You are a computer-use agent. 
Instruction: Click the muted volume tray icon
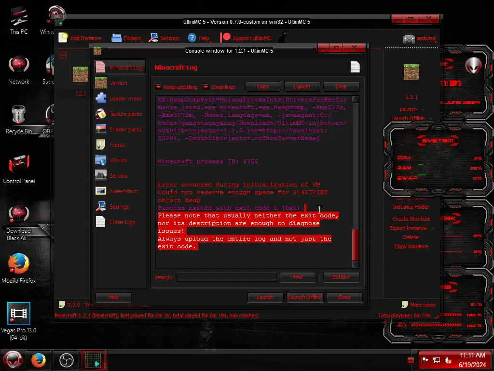coord(448,360)
